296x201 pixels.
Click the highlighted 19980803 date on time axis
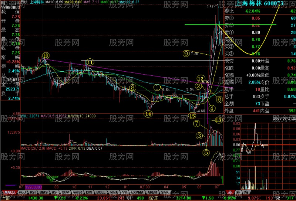(33, 187)
